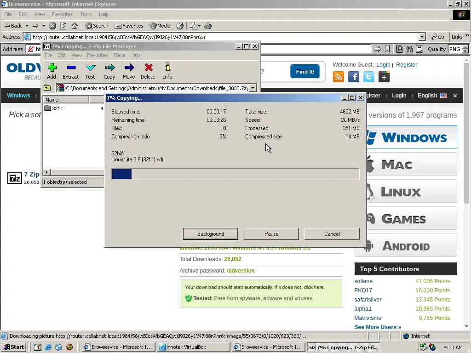471x353 pixels.
Task: Click the Go button in IE
Action: [438, 37]
